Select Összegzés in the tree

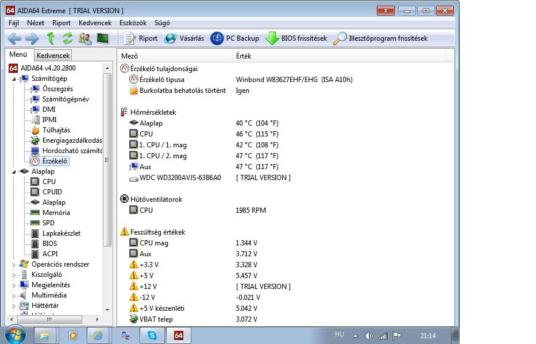pyautogui.click(x=52, y=89)
